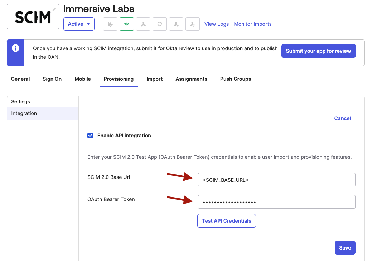Click the pencil icon to edit the SCIM logo
This screenshot has height=261, width=377.
tap(54, 9)
